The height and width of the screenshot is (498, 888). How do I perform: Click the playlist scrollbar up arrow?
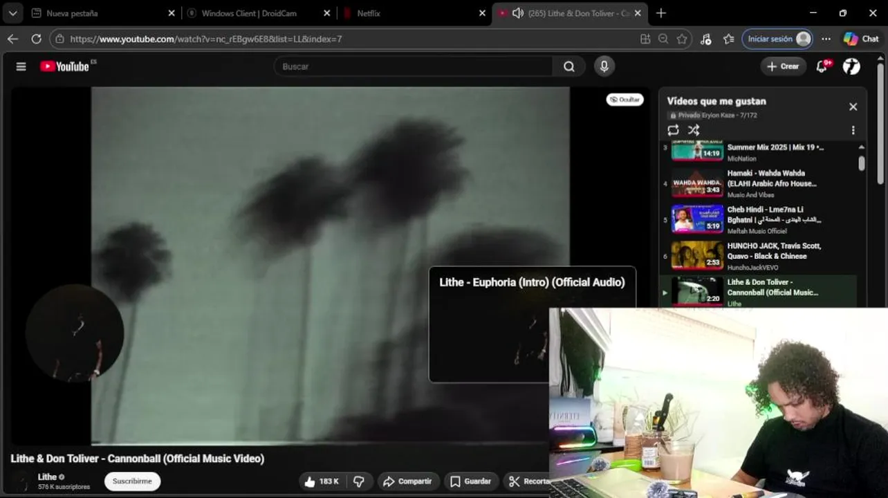[861, 147]
